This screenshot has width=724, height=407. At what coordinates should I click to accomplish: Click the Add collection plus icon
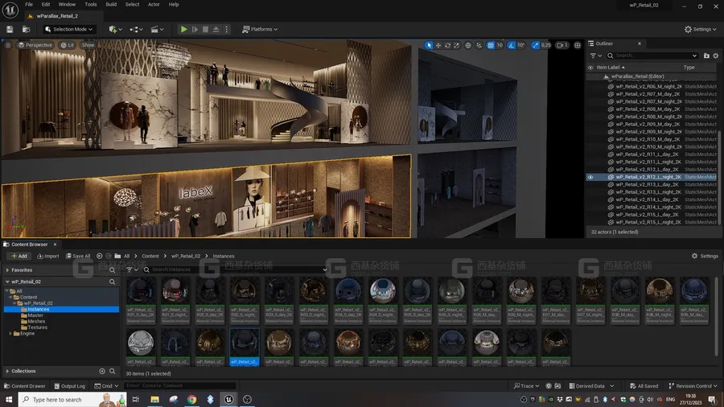click(102, 371)
